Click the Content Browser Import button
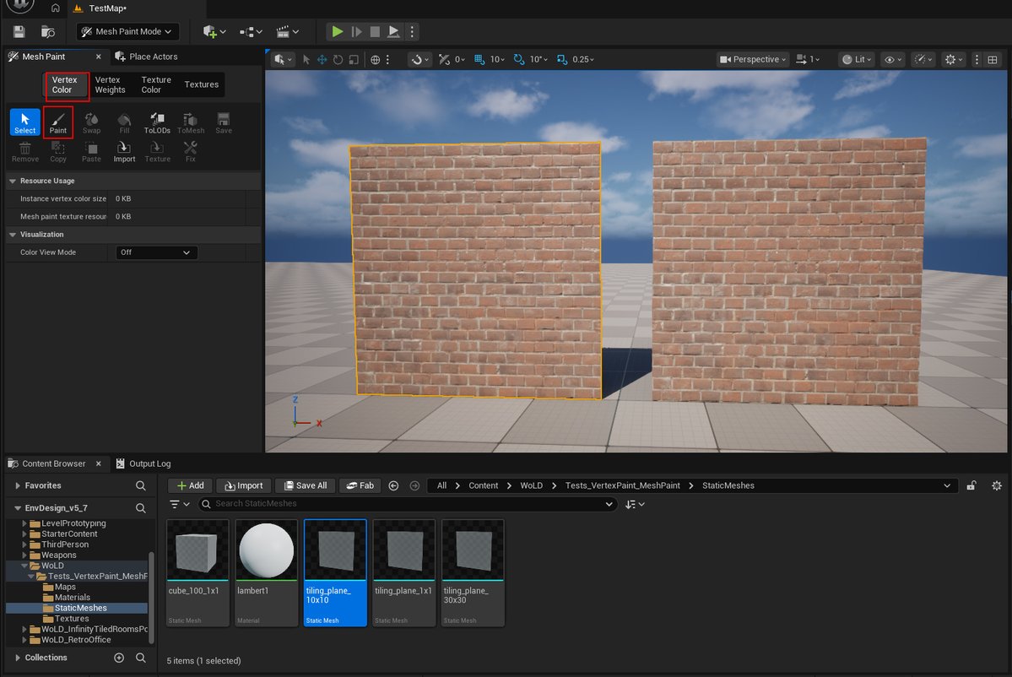This screenshot has height=677, width=1012. point(243,486)
